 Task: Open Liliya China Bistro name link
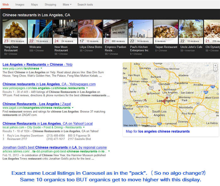tap(91, 47)
